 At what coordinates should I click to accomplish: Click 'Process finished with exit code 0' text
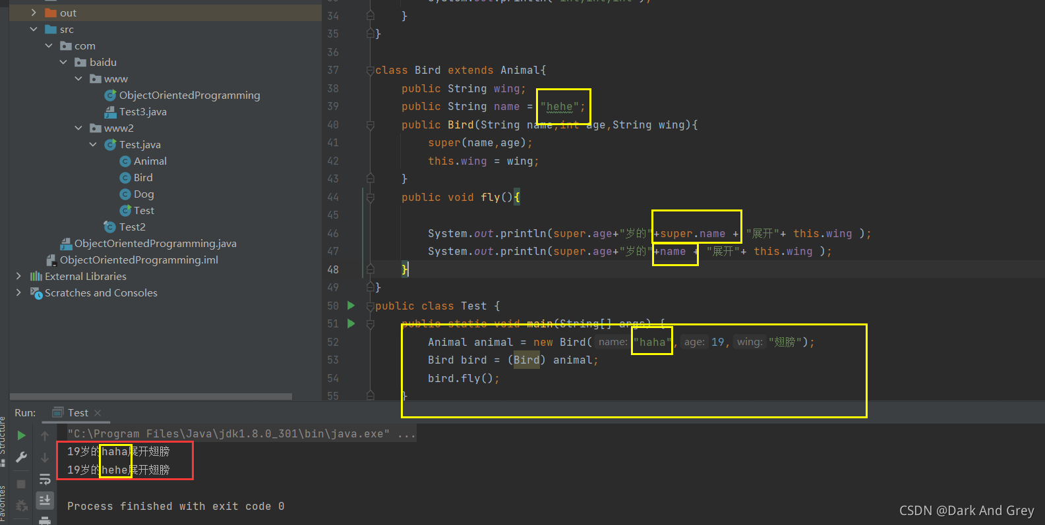pyautogui.click(x=175, y=506)
